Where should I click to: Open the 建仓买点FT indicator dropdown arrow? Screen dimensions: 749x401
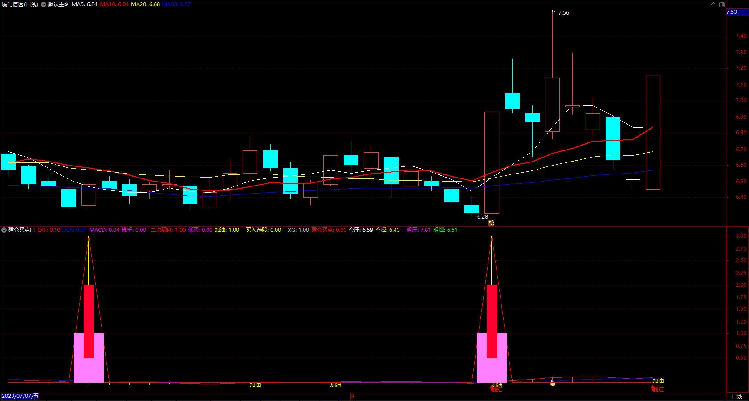click(4, 230)
